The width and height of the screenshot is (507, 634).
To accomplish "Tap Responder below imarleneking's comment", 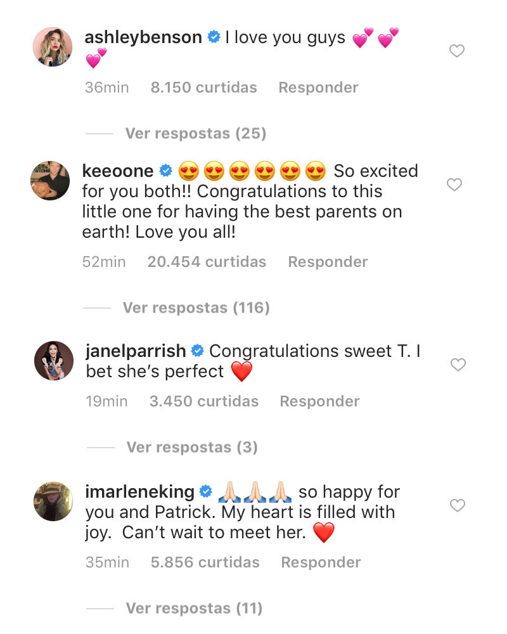I will (321, 562).
